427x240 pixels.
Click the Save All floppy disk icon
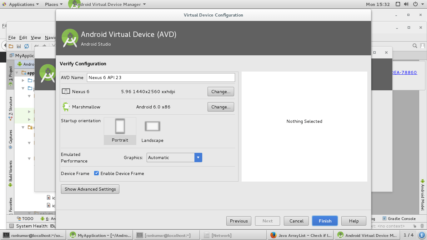point(19,46)
